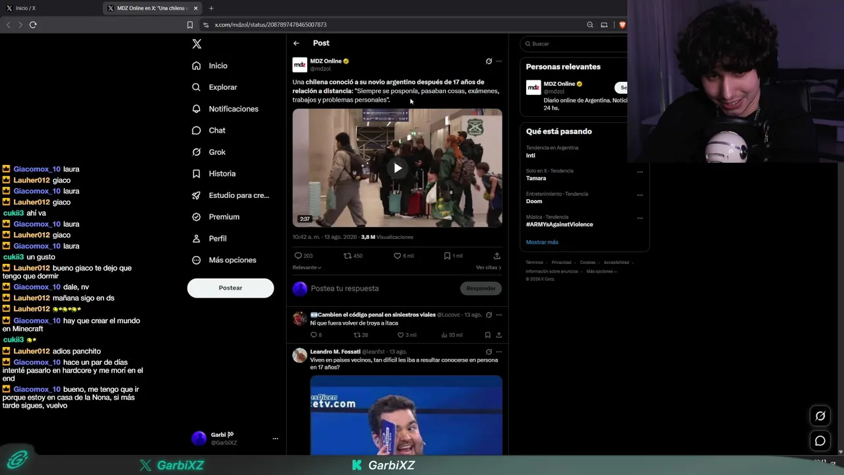
Task: Share the main MDZ Online post
Action: tap(497, 256)
